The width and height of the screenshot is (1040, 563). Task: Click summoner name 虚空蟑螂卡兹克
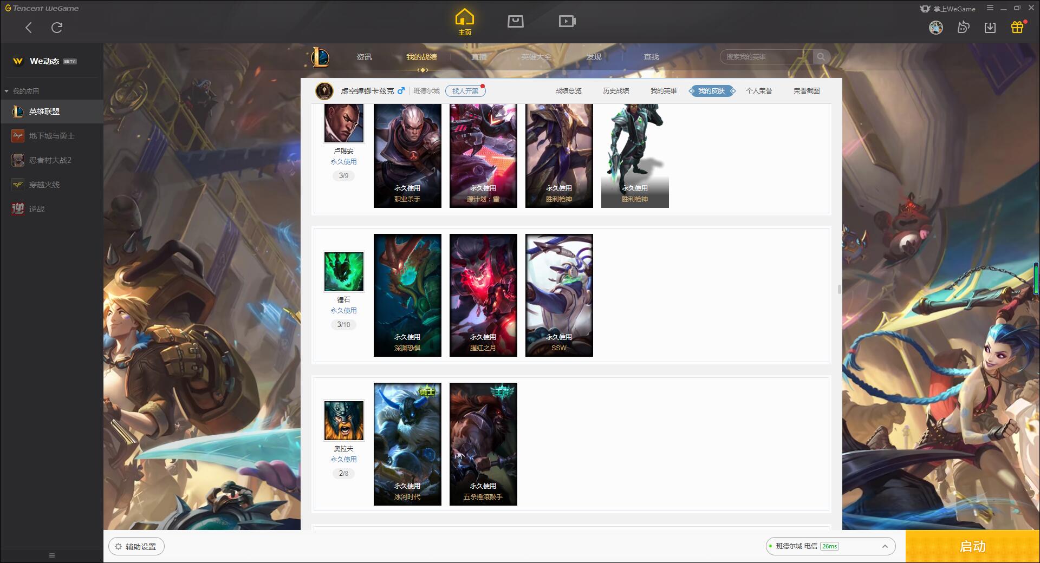pos(367,91)
